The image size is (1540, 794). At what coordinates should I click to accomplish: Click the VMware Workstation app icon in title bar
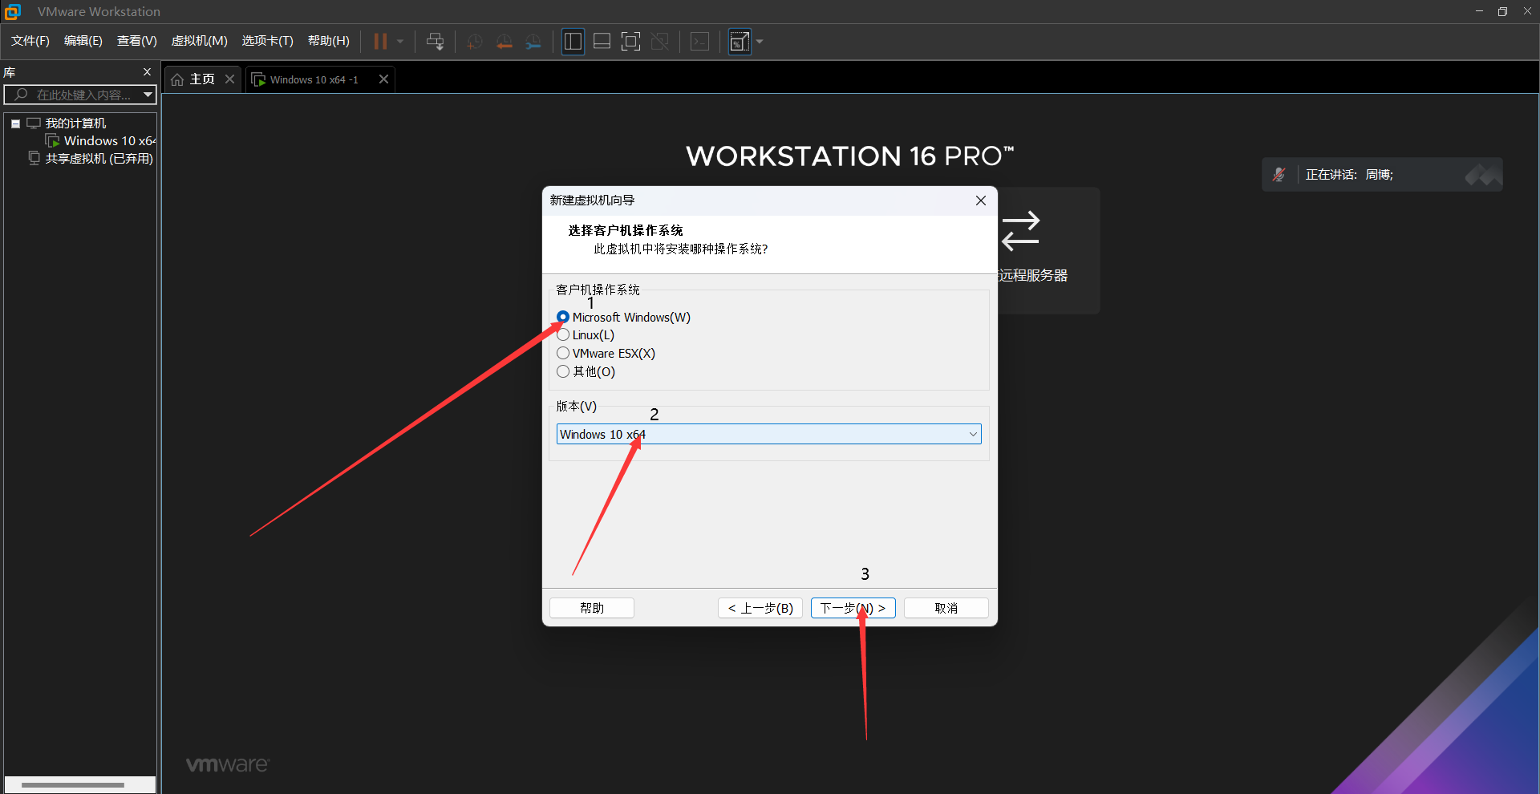tap(12, 11)
